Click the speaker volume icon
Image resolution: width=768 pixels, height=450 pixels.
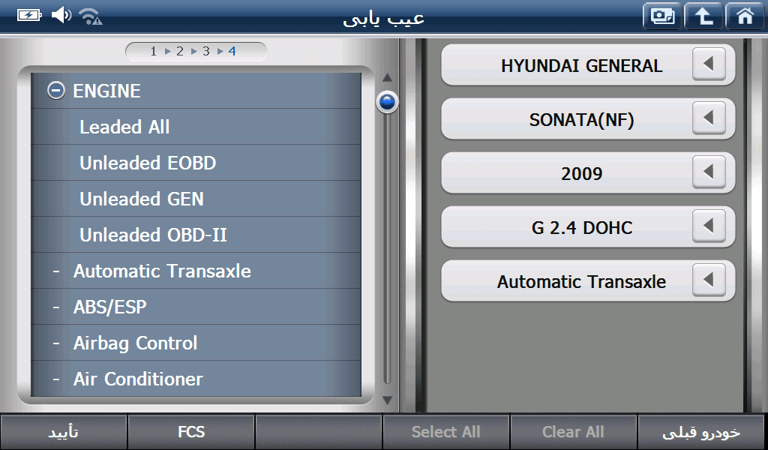61,15
